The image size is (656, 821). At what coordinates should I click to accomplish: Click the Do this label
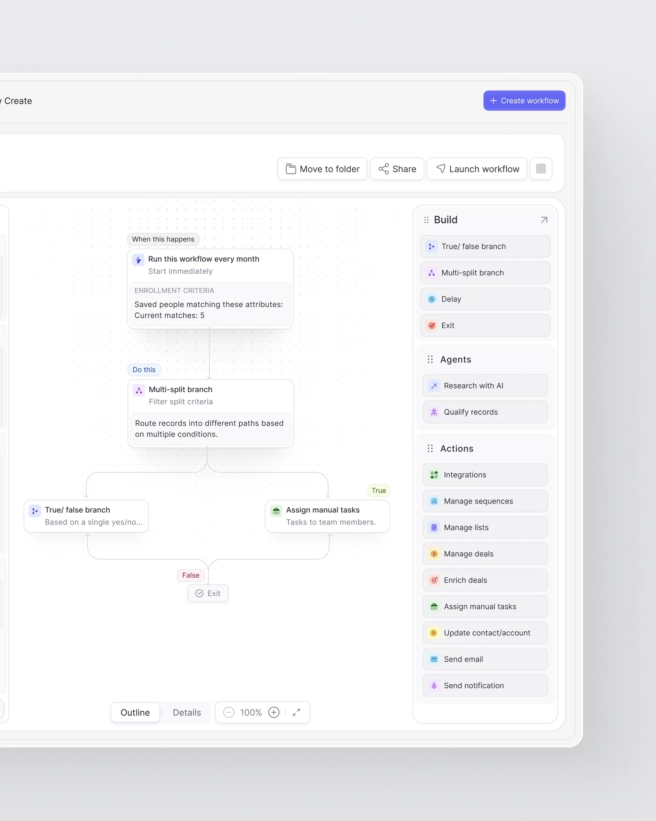144,370
